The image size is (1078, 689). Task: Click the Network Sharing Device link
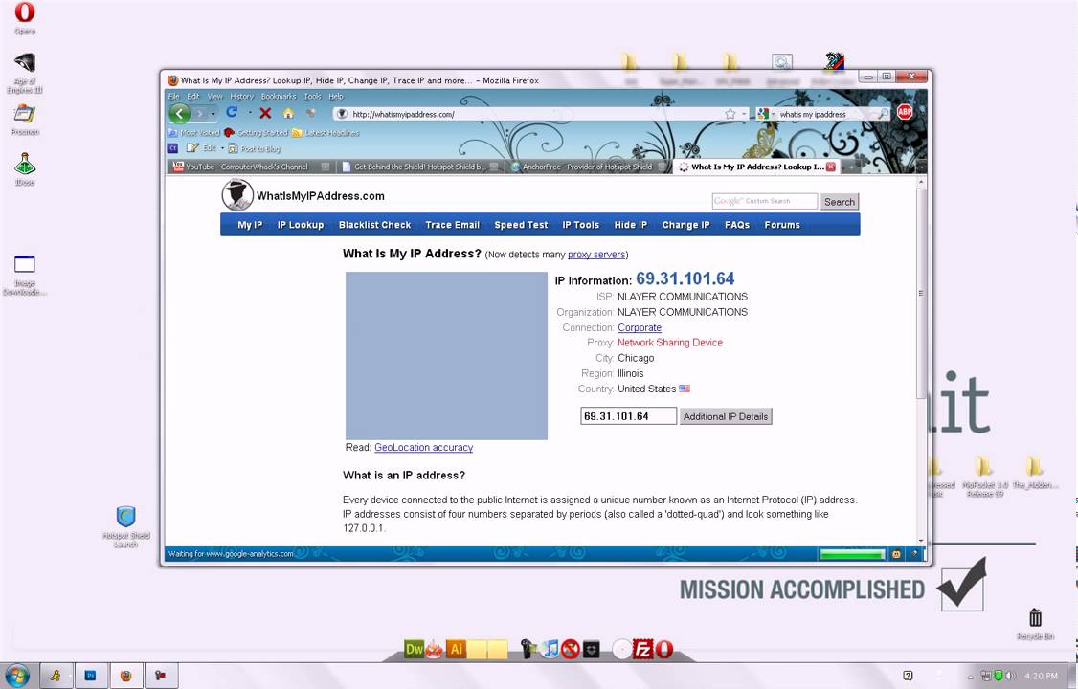tap(670, 343)
